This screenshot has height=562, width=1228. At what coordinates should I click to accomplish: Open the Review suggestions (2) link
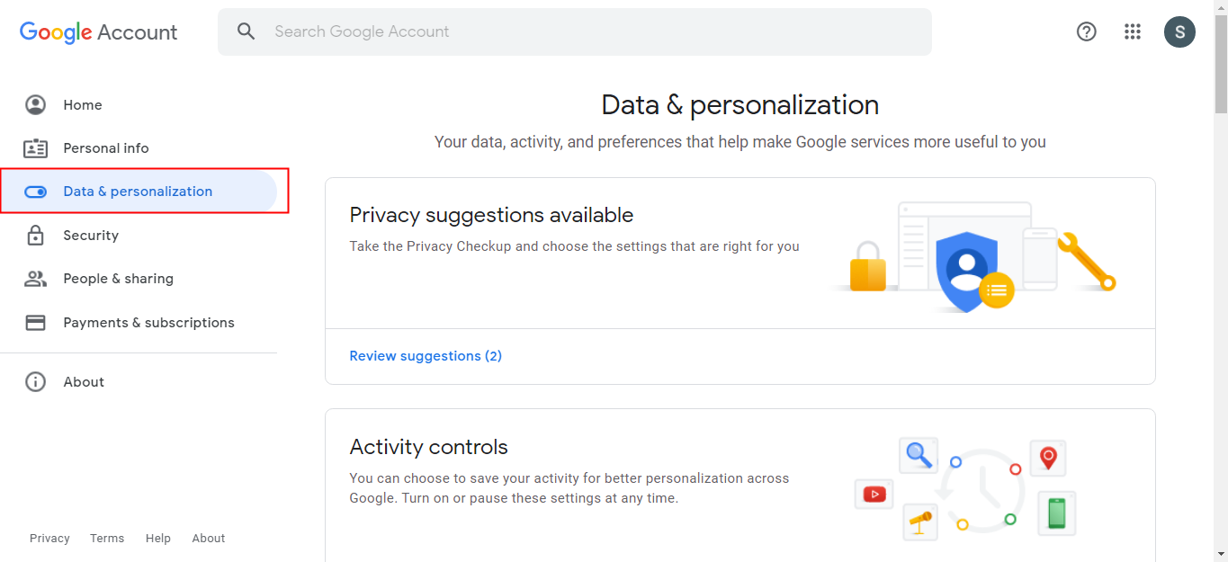426,356
